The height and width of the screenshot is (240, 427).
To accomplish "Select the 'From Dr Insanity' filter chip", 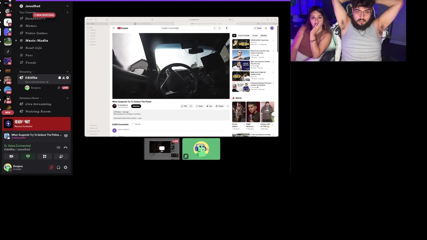I will click(244, 36).
